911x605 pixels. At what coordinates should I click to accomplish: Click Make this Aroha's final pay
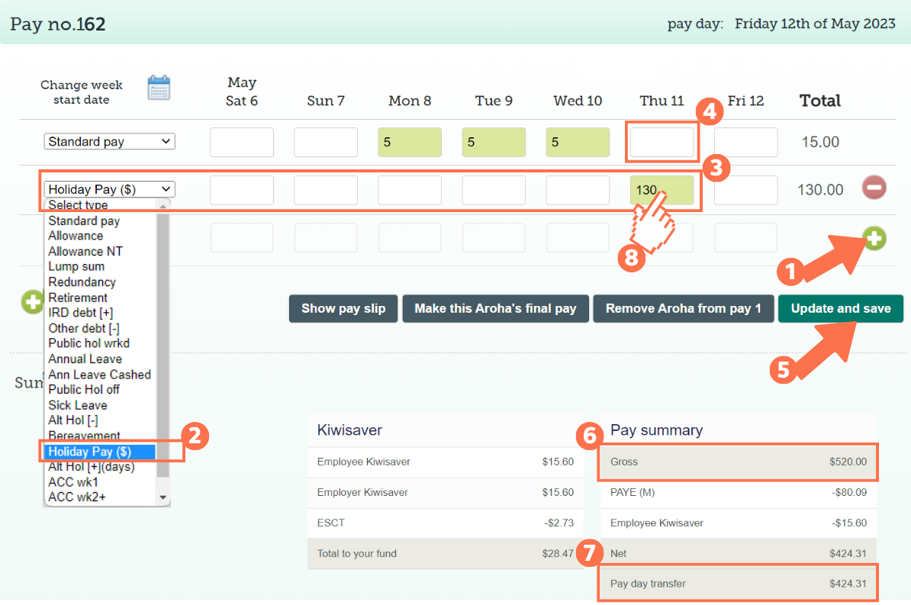coord(495,308)
